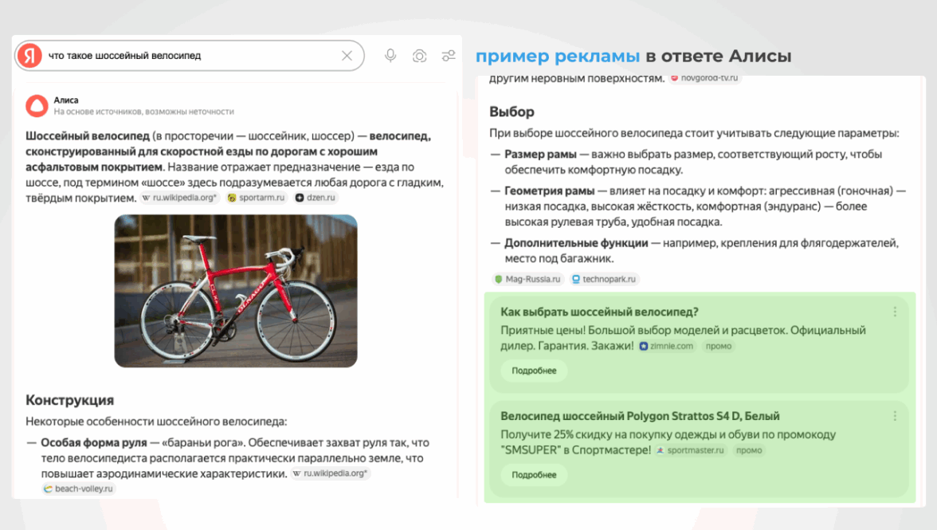Click the 'Геометрия рамы' bold term
This screenshot has height=530, width=937.
click(x=549, y=190)
